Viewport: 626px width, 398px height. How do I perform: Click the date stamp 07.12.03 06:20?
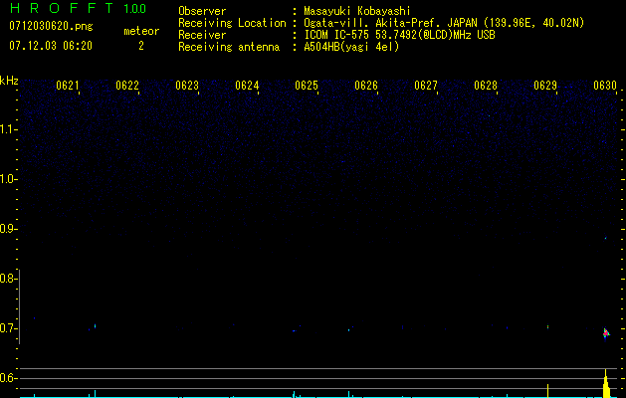click(51, 46)
